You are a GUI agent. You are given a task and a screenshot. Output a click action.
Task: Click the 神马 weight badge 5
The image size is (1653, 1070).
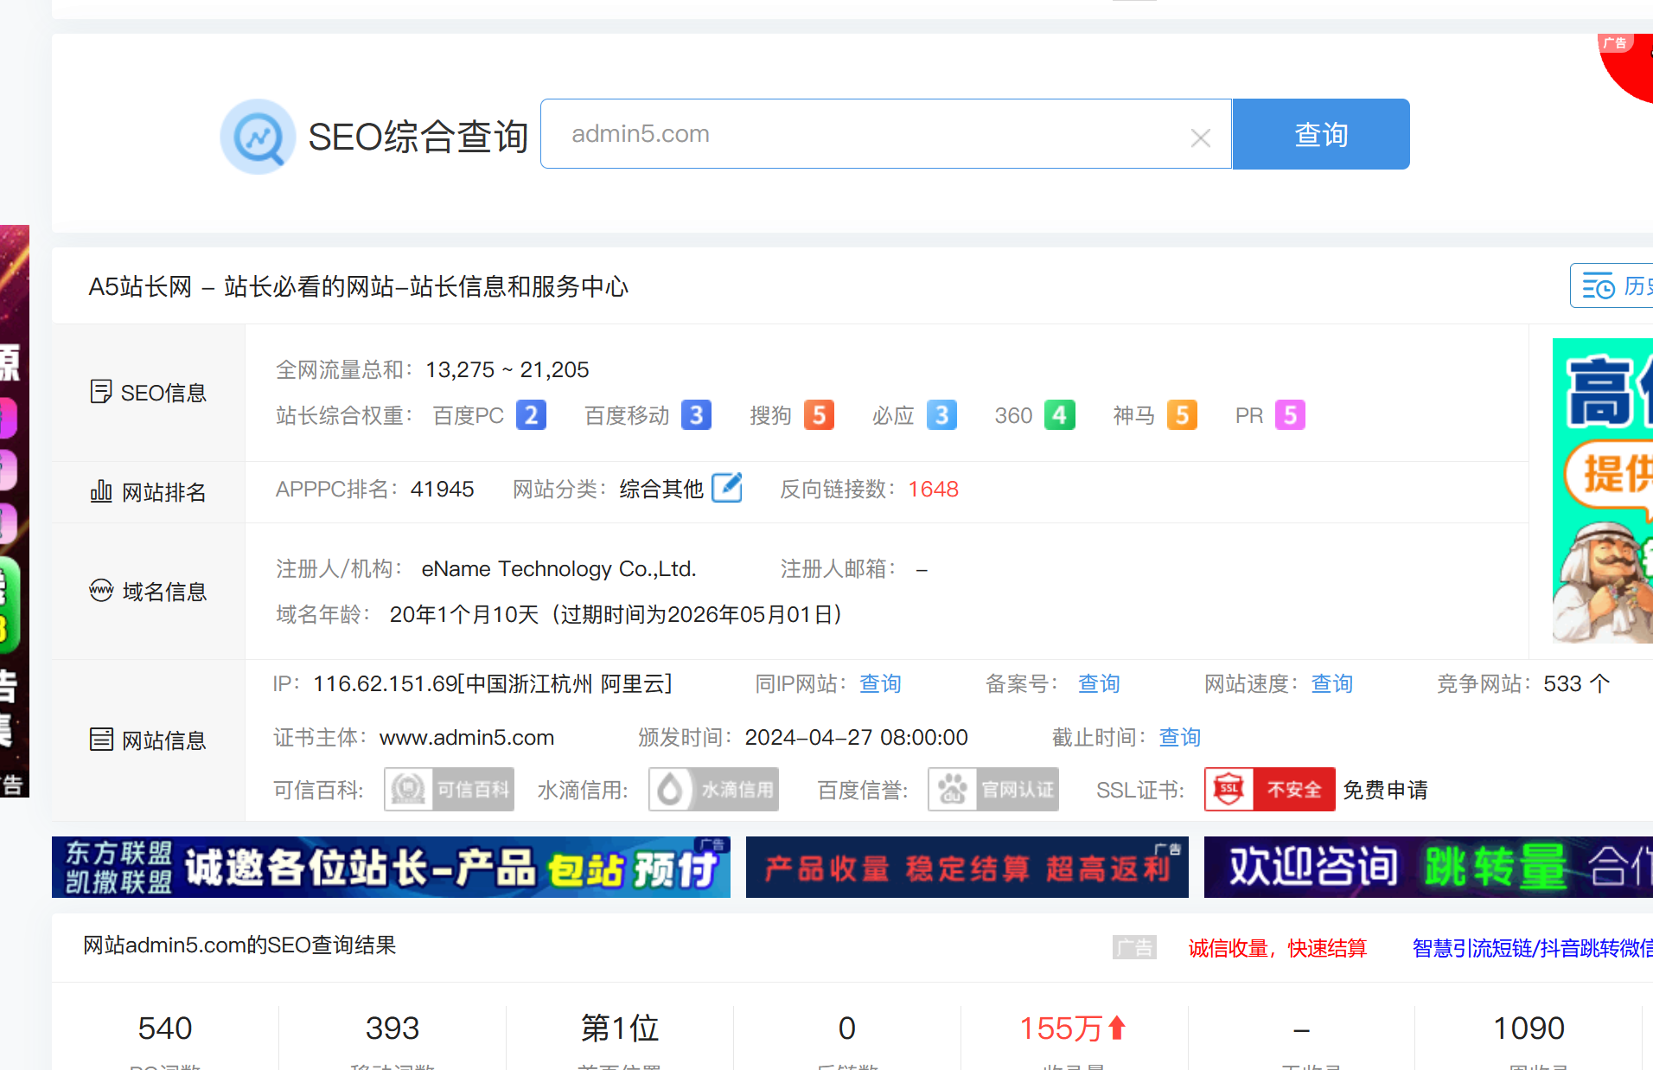[1182, 415]
